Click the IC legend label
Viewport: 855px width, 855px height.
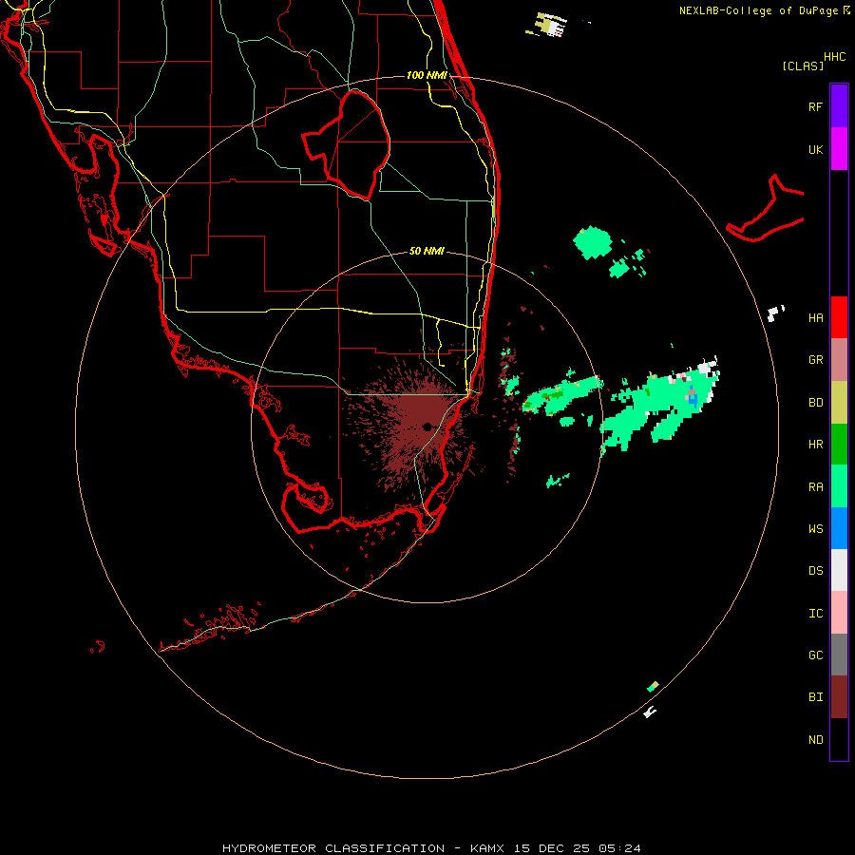tap(815, 614)
